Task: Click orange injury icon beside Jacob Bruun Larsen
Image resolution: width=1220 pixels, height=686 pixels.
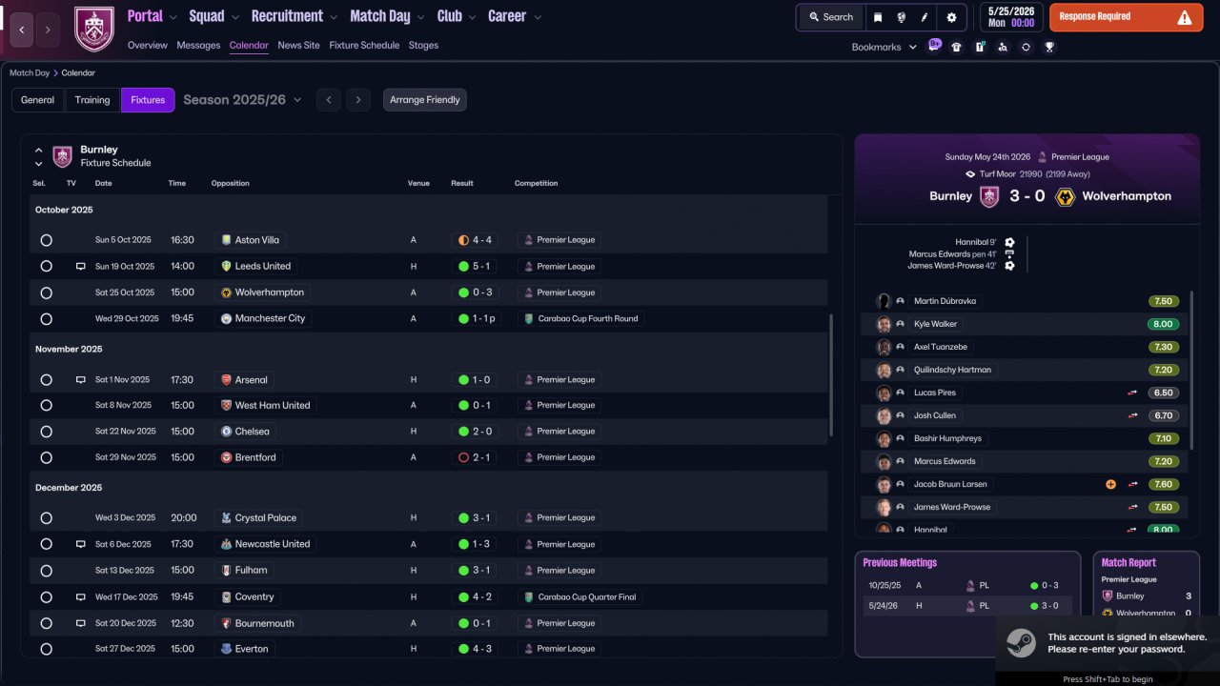Action: click(x=1110, y=484)
